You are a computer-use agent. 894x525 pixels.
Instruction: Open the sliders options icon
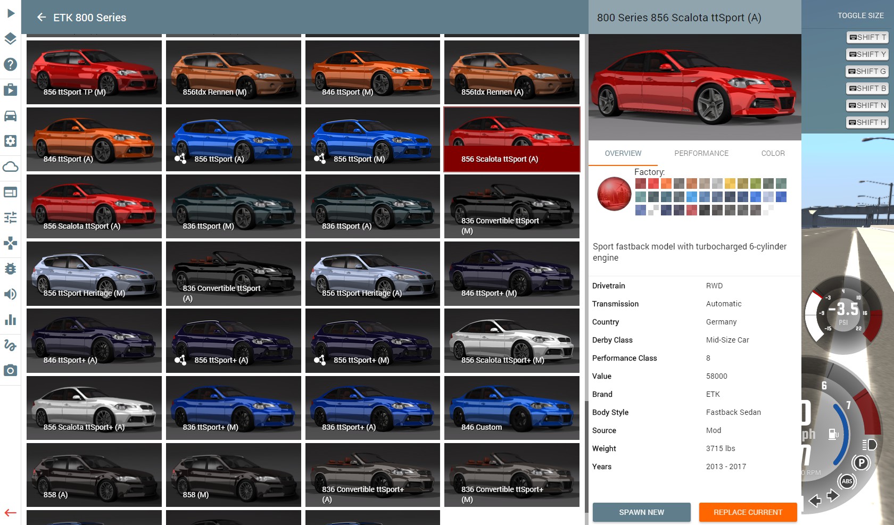pyautogui.click(x=11, y=218)
